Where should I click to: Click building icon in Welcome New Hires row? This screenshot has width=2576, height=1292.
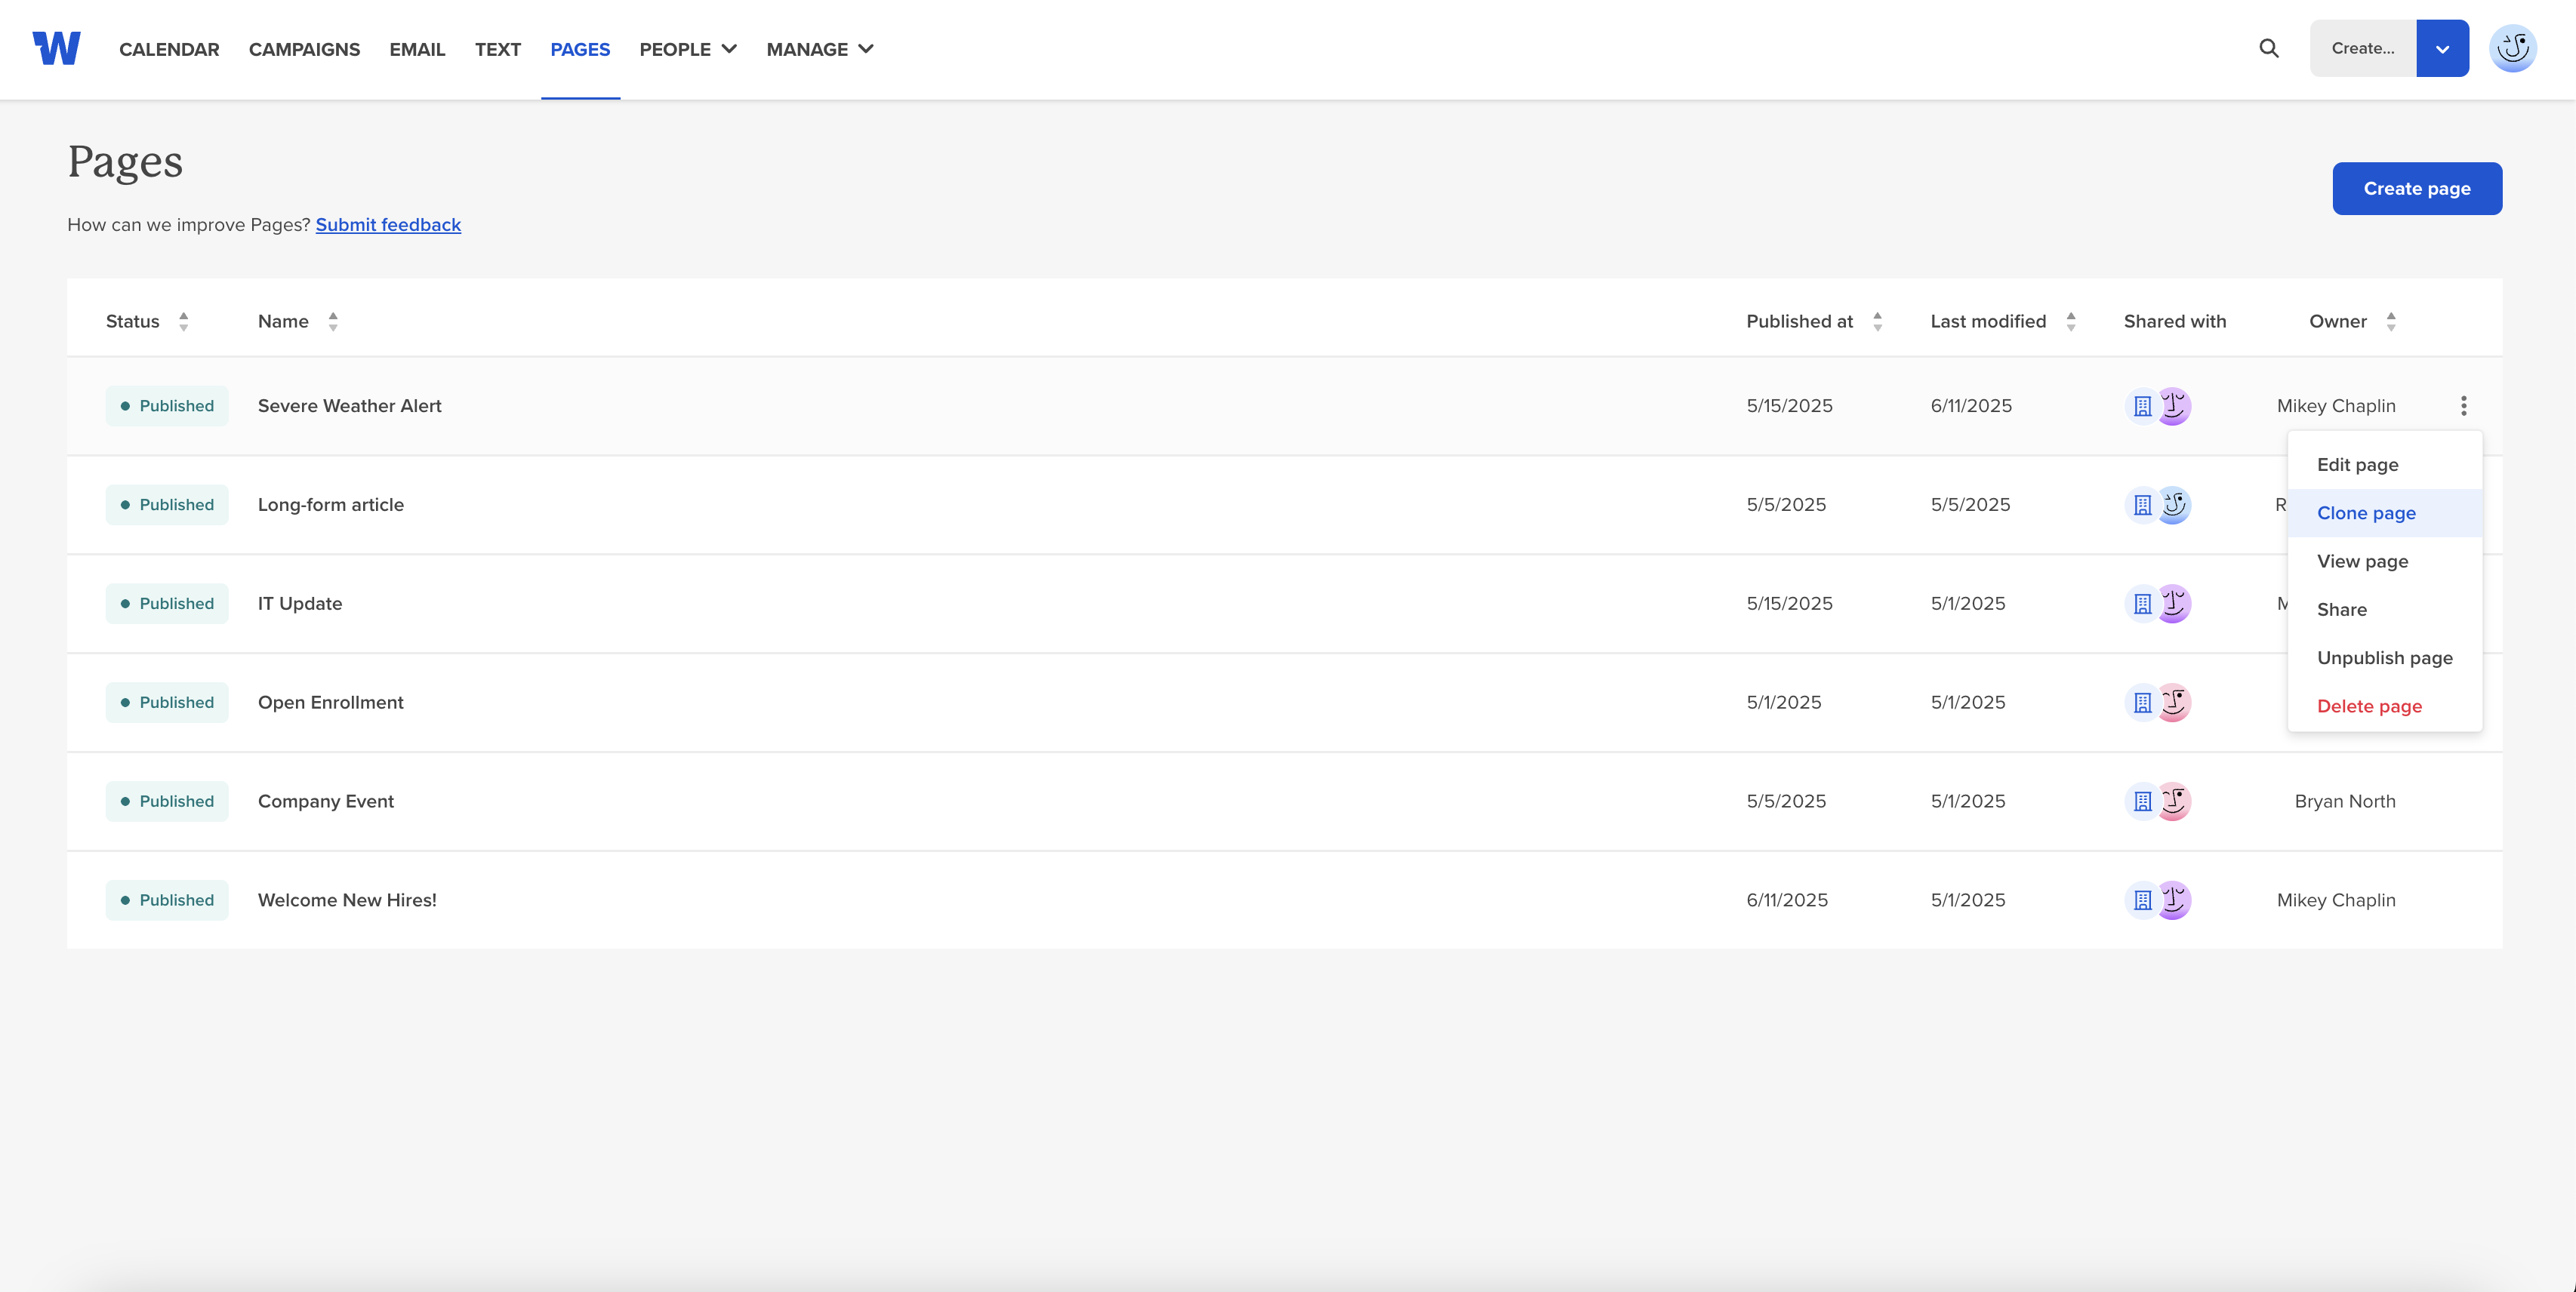[x=2142, y=900]
